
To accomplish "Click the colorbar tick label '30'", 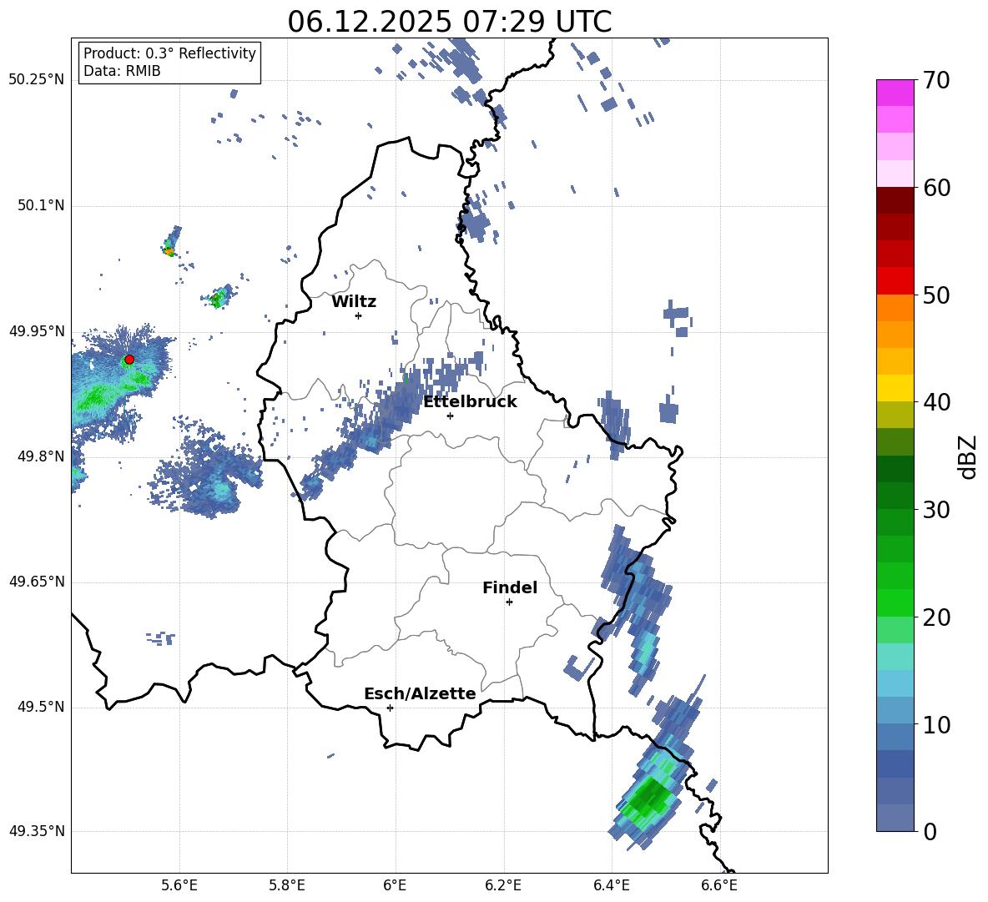I will pyautogui.click(x=936, y=510).
